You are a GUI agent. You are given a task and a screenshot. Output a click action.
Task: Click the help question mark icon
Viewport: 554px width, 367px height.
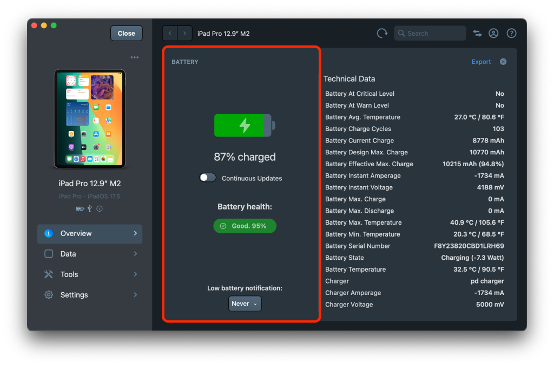511,34
